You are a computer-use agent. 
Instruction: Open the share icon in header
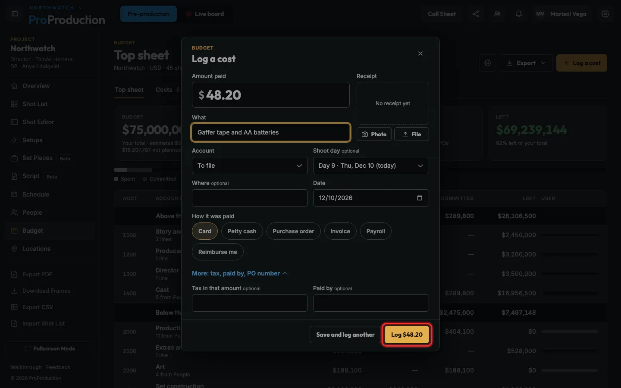(476, 14)
